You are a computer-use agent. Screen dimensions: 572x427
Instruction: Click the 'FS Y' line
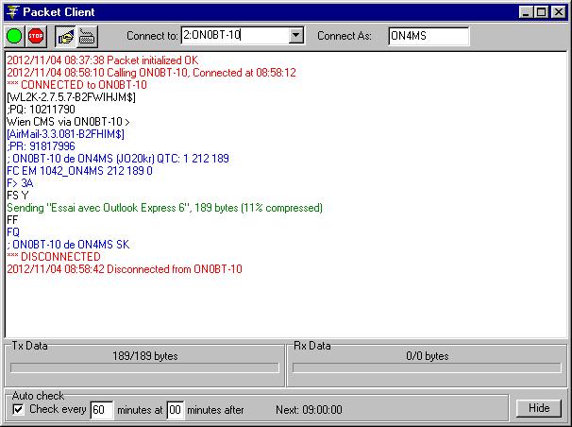pos(18,196)
